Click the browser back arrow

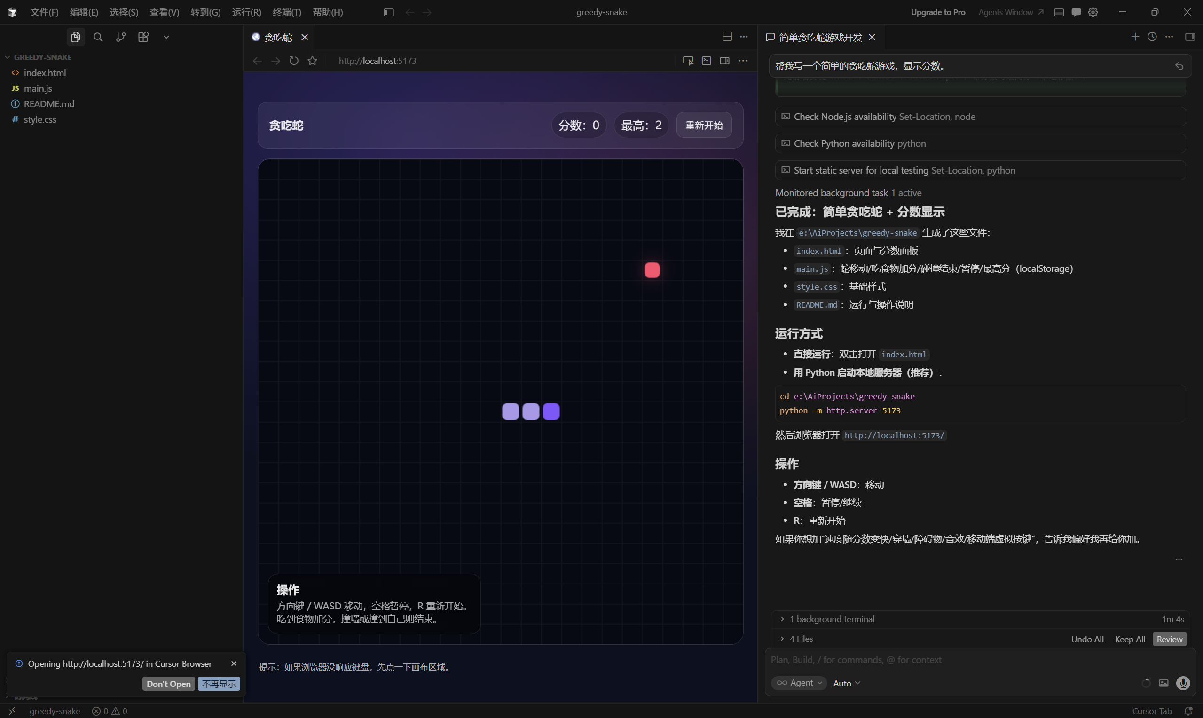[257, 61]
